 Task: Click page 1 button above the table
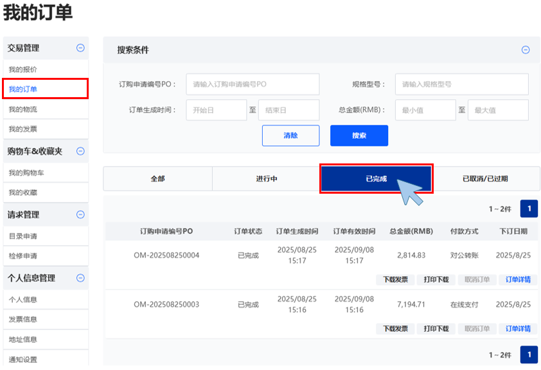coord(528,209)
